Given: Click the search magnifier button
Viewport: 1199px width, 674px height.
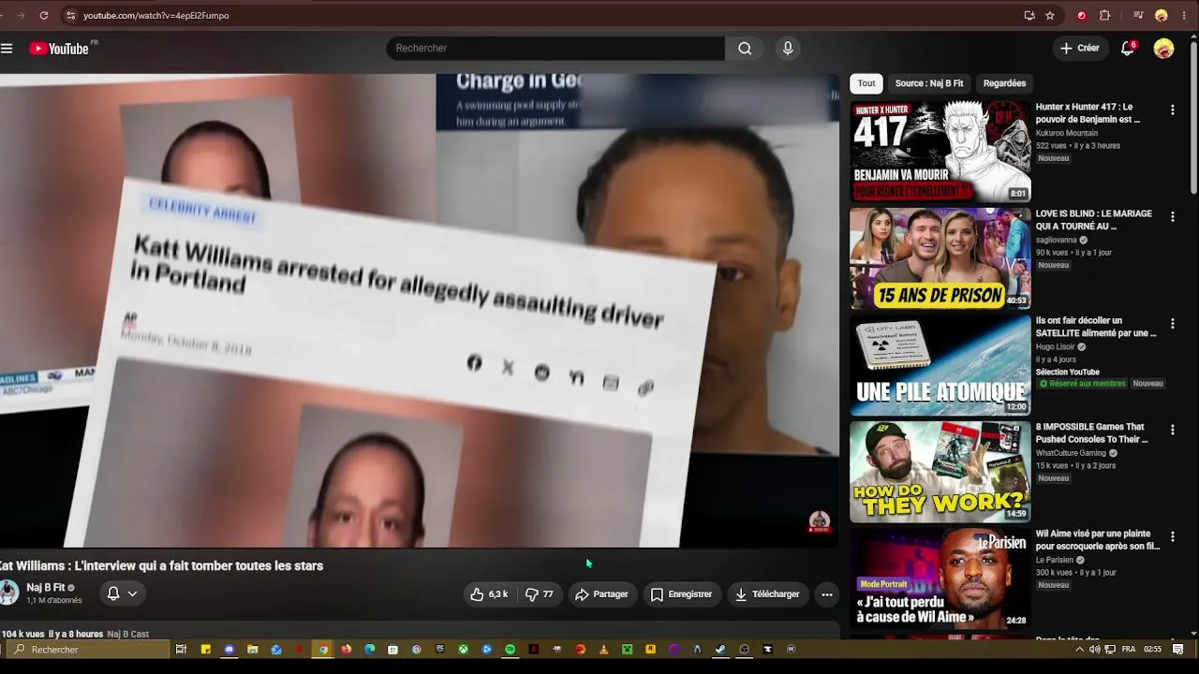Looking at the screenshot, I should (745, 49).
